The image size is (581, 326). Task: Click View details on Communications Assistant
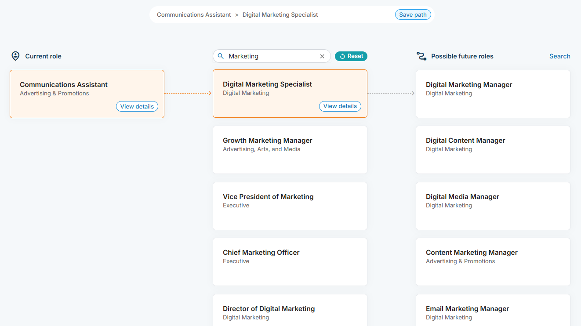pyautogui.click(x=137, y=106)
